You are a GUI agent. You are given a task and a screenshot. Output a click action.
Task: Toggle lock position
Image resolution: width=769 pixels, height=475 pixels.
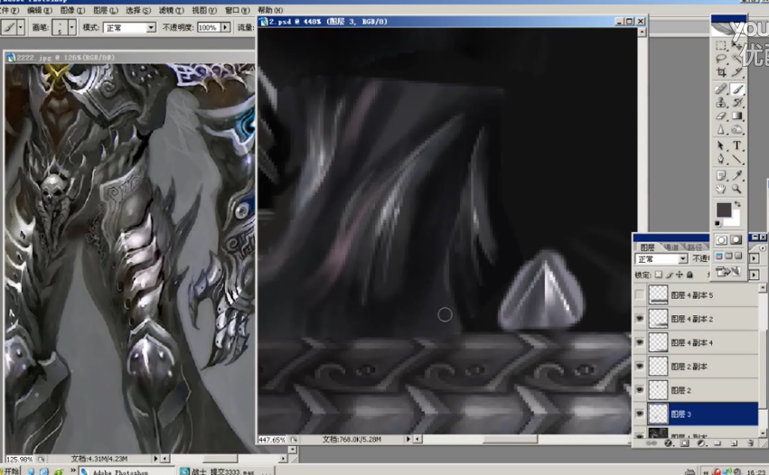[680, 275]
